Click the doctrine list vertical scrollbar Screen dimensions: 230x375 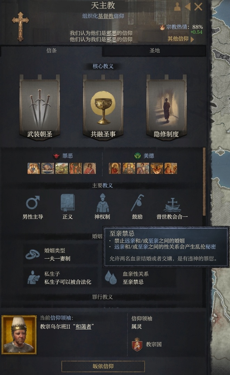pos(204,182)
